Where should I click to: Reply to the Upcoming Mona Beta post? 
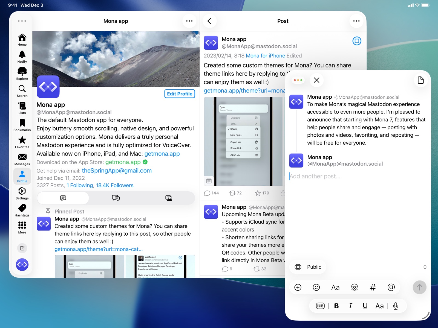(227, 269)
